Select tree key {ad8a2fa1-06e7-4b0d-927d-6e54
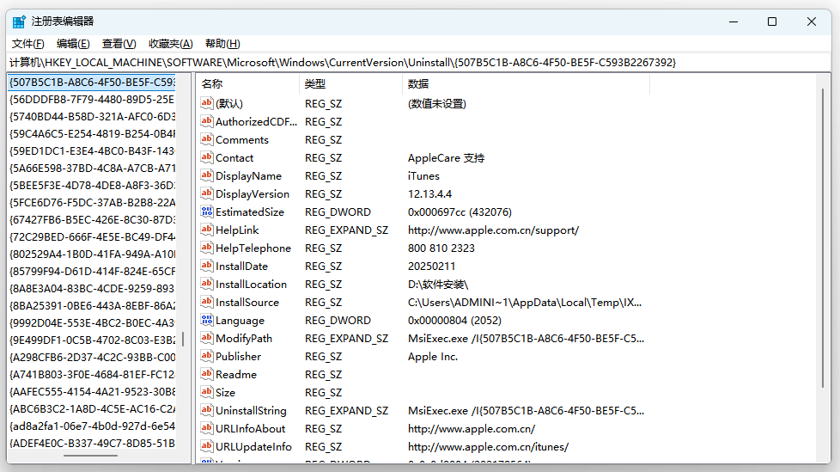The width and height of the screenshot is (840, 472). pos(92,426)
